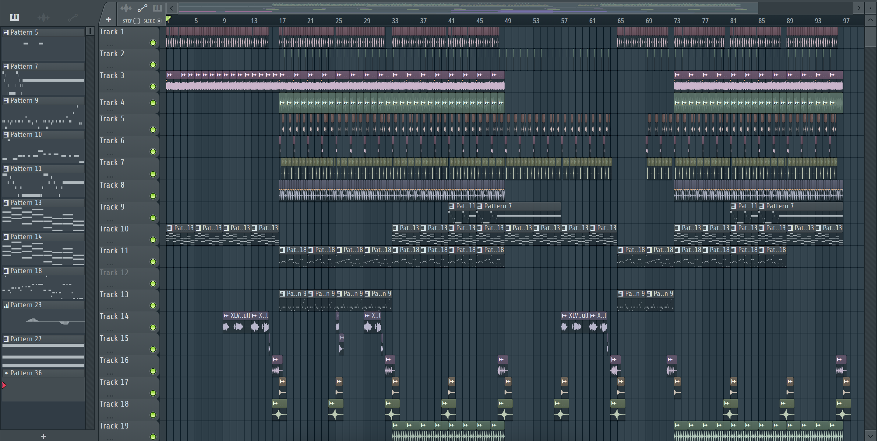Click the first Track 19 audio clip icon

pos(395,425)
